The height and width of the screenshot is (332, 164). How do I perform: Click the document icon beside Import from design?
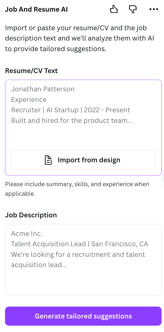tap(48, 160)
